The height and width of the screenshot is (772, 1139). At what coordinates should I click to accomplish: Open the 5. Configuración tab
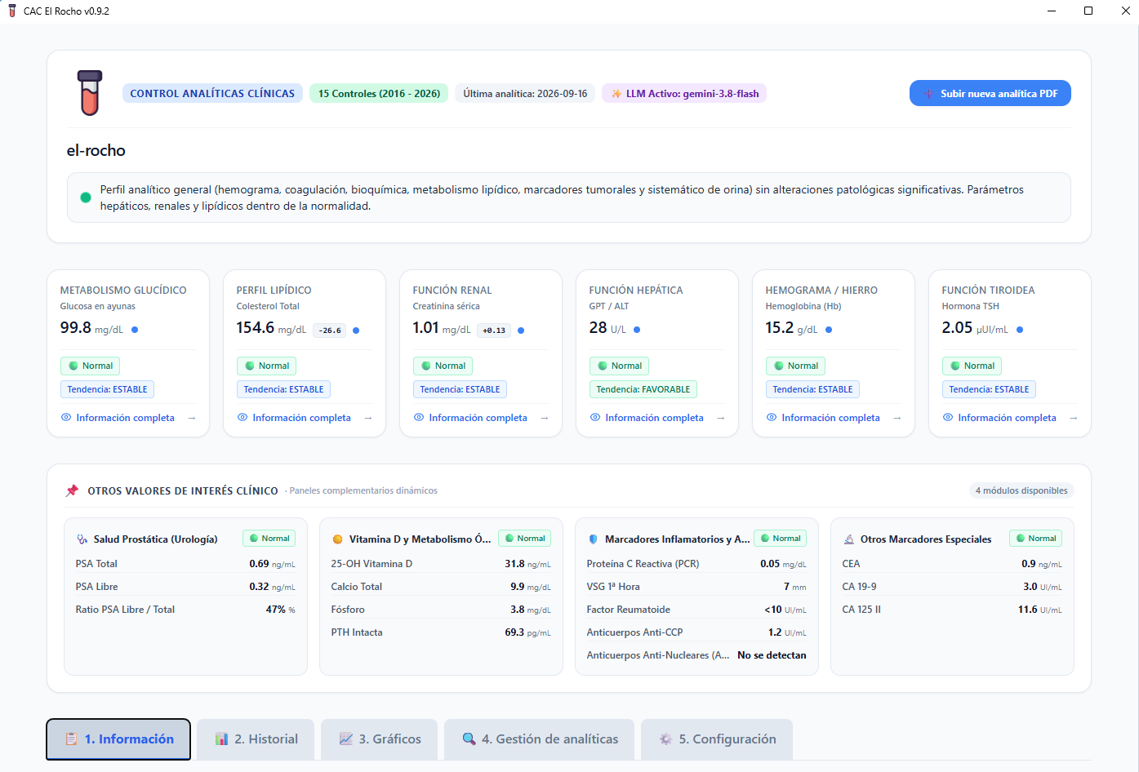717,739
